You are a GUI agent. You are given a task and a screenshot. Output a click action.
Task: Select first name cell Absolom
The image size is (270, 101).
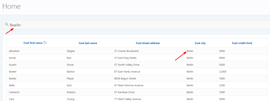click(x=14, y=51)
